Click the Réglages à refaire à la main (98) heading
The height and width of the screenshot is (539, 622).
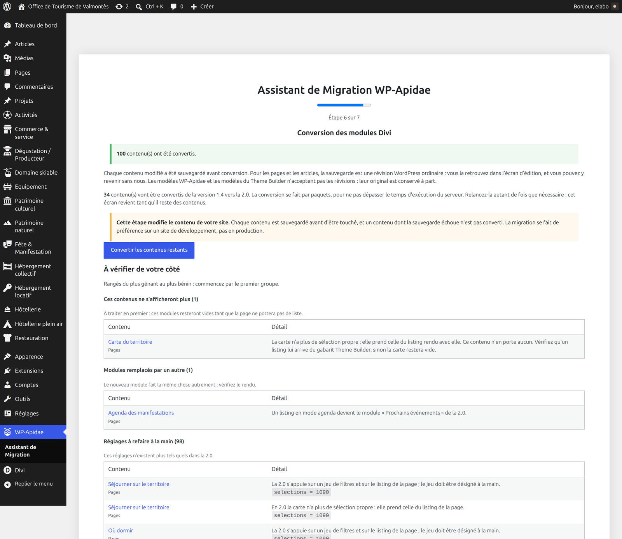coord(144,441)
